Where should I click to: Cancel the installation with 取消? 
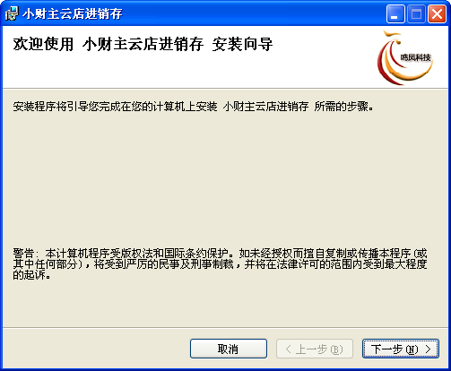(229, 349)
